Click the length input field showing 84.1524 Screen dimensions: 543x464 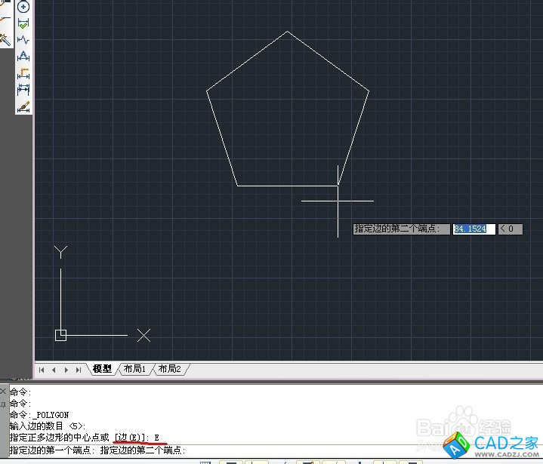(474, 229)
